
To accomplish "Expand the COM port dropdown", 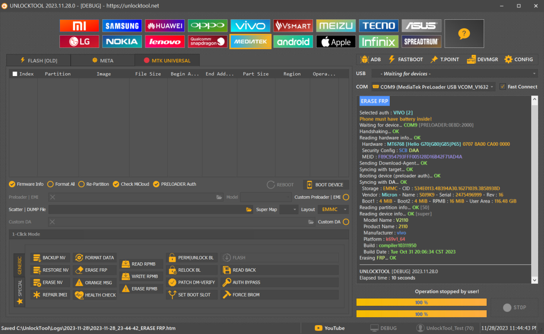I will pos(433,87).
